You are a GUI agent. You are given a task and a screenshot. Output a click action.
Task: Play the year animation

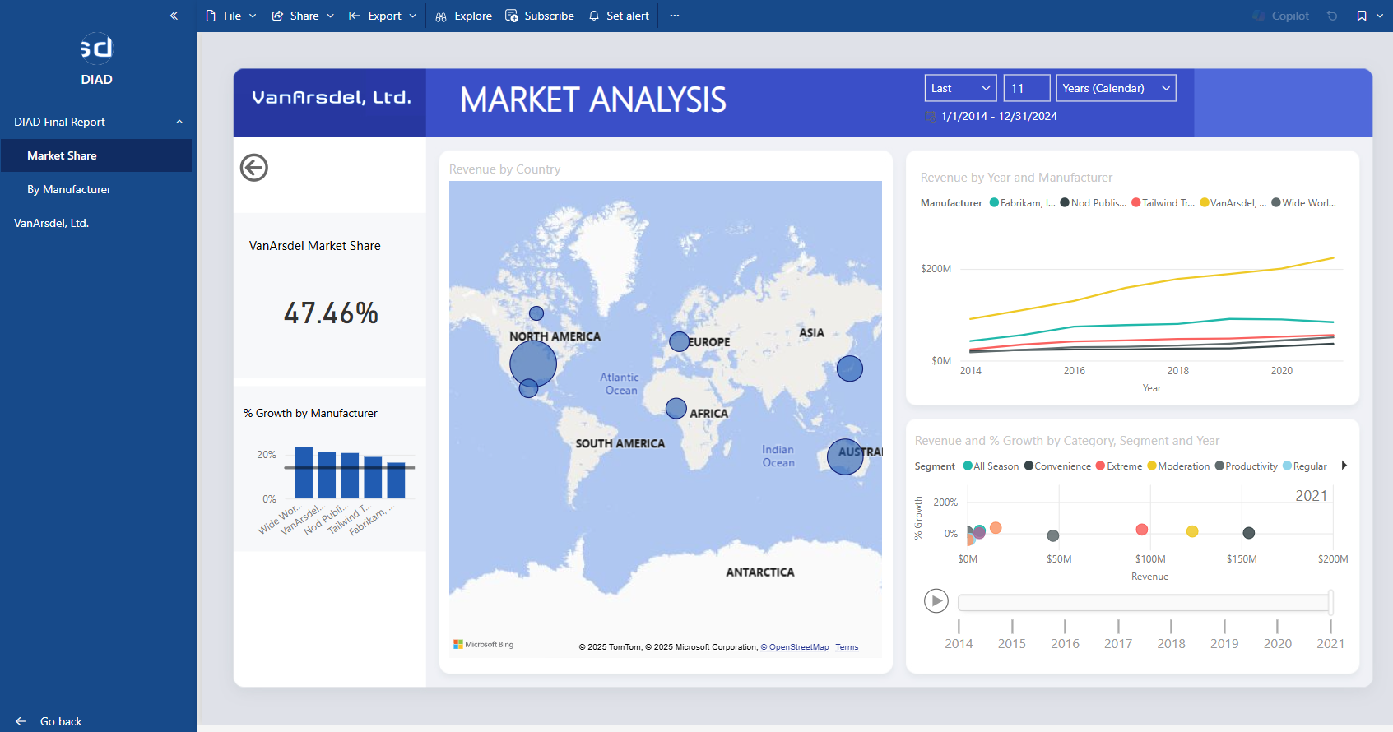coord(936,601)
